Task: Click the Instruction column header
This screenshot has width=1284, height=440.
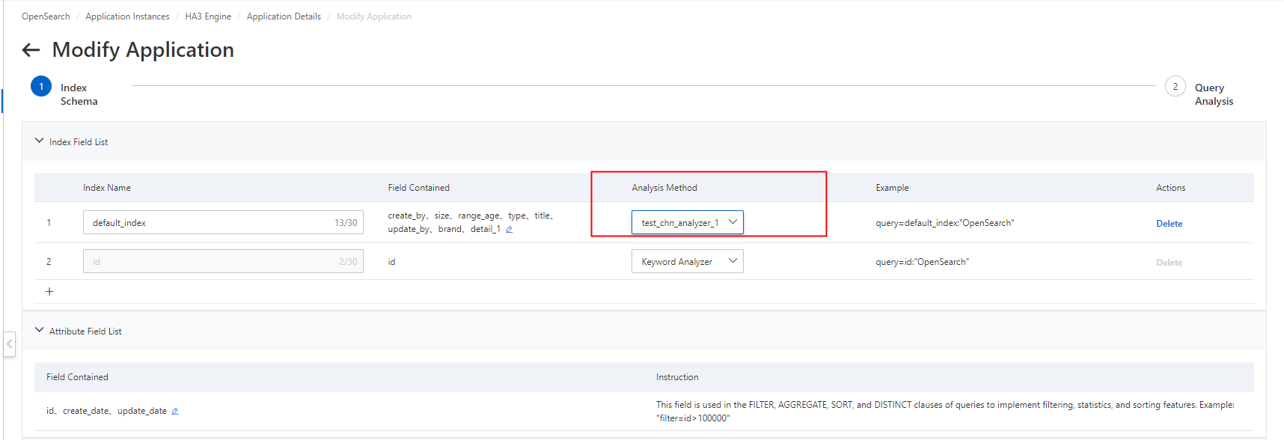Action: [677, 377]
